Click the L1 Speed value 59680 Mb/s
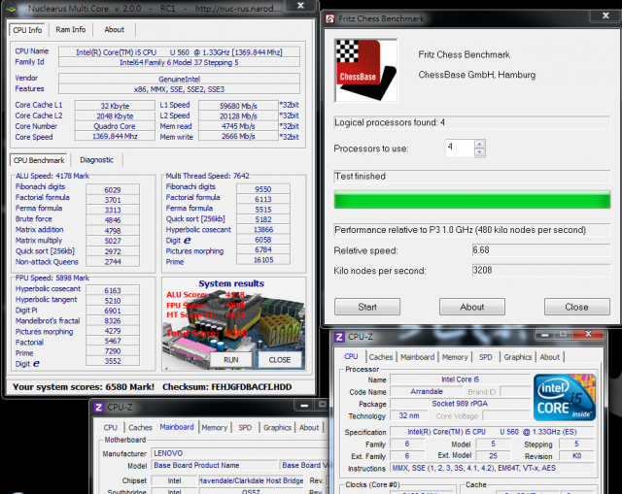 238,106
